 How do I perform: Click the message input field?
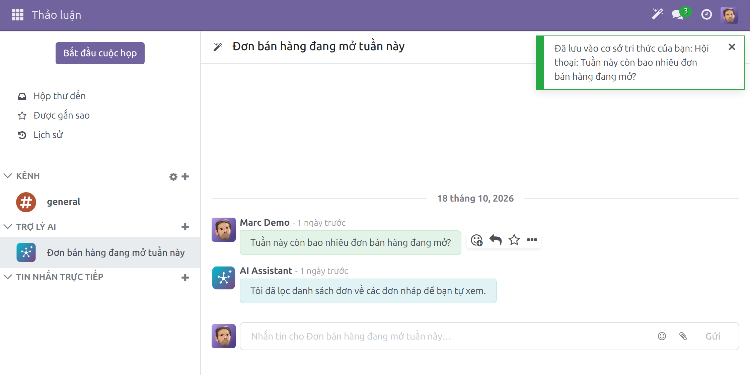[x=449, y=336]
